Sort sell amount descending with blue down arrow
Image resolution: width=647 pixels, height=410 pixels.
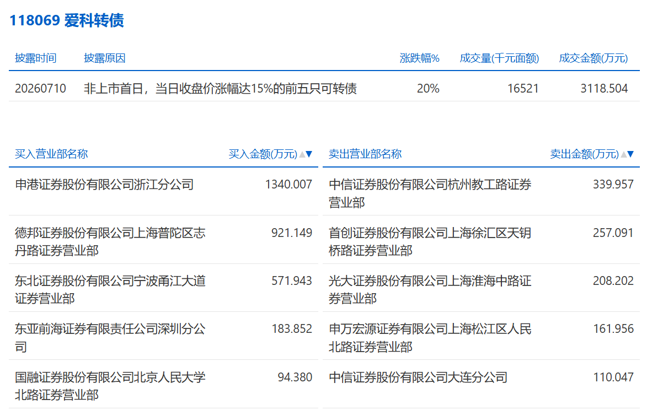pyautogui.click(x=630, y=154)
